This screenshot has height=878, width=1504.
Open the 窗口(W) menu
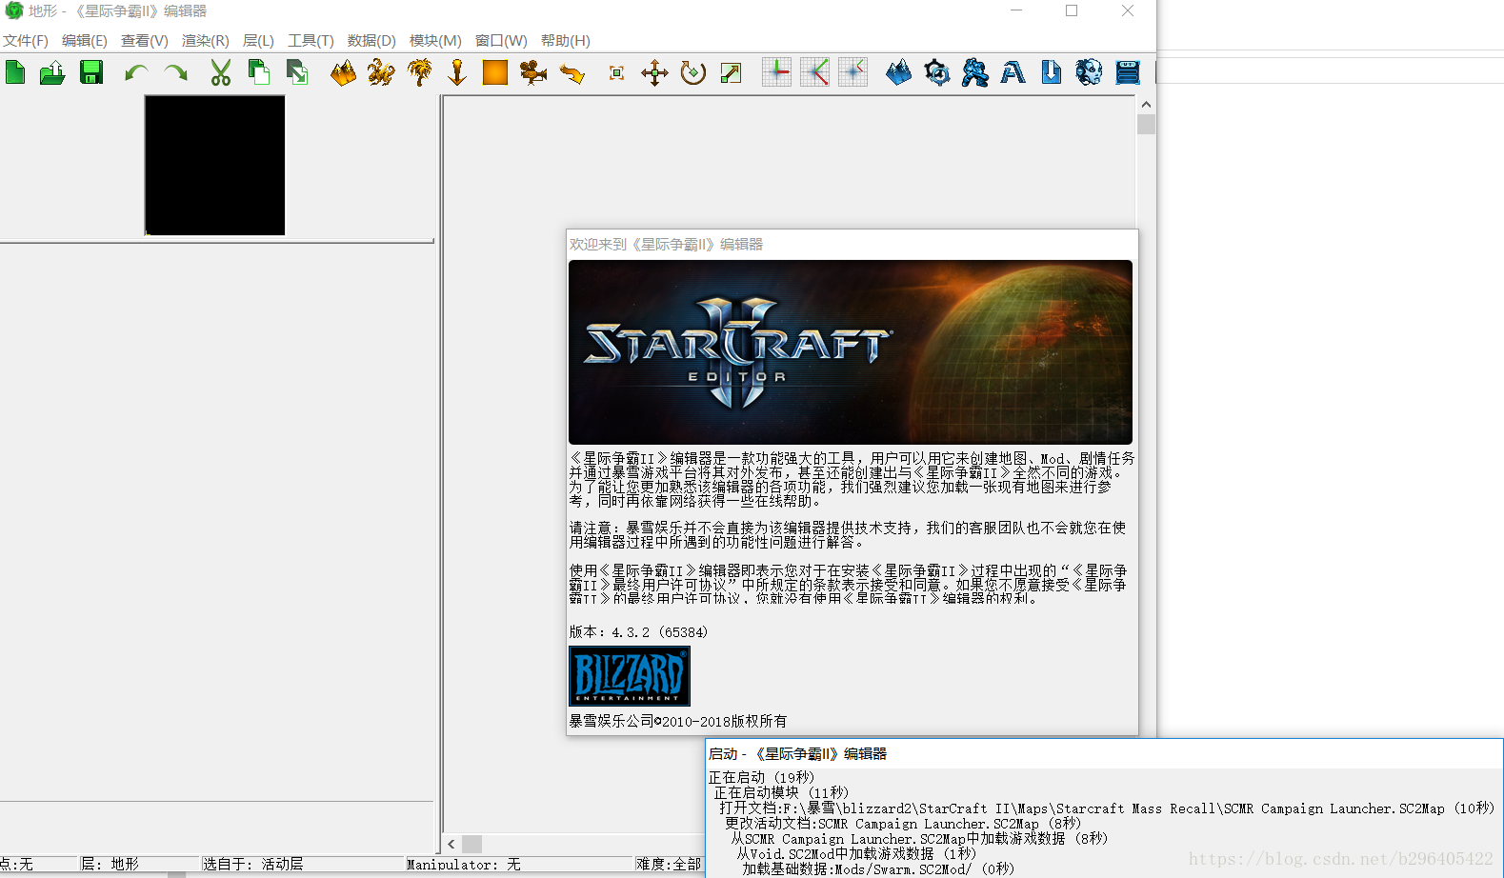[501, 41]
